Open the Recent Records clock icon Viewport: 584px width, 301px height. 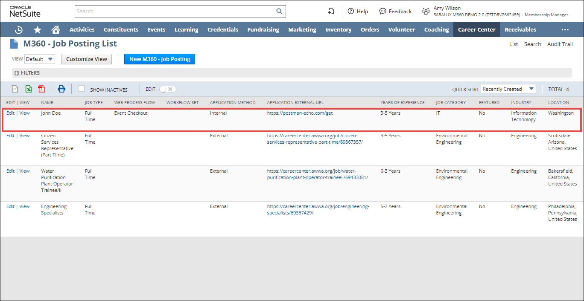[x=18, y=30]
